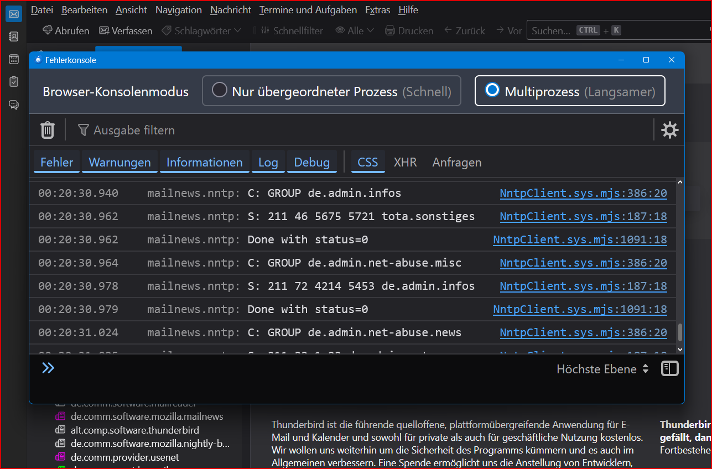The image size is (712, 469).
Task: Open the 'Höchste Ebene' context selector
Action: (602, 369)
